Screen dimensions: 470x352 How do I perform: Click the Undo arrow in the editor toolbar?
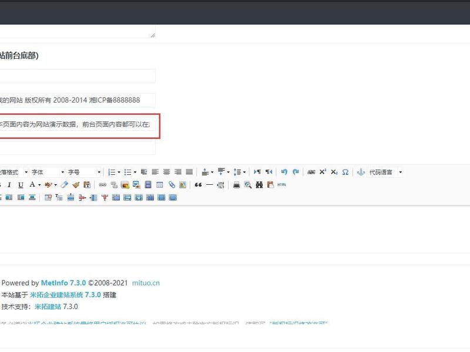[284, 172]
